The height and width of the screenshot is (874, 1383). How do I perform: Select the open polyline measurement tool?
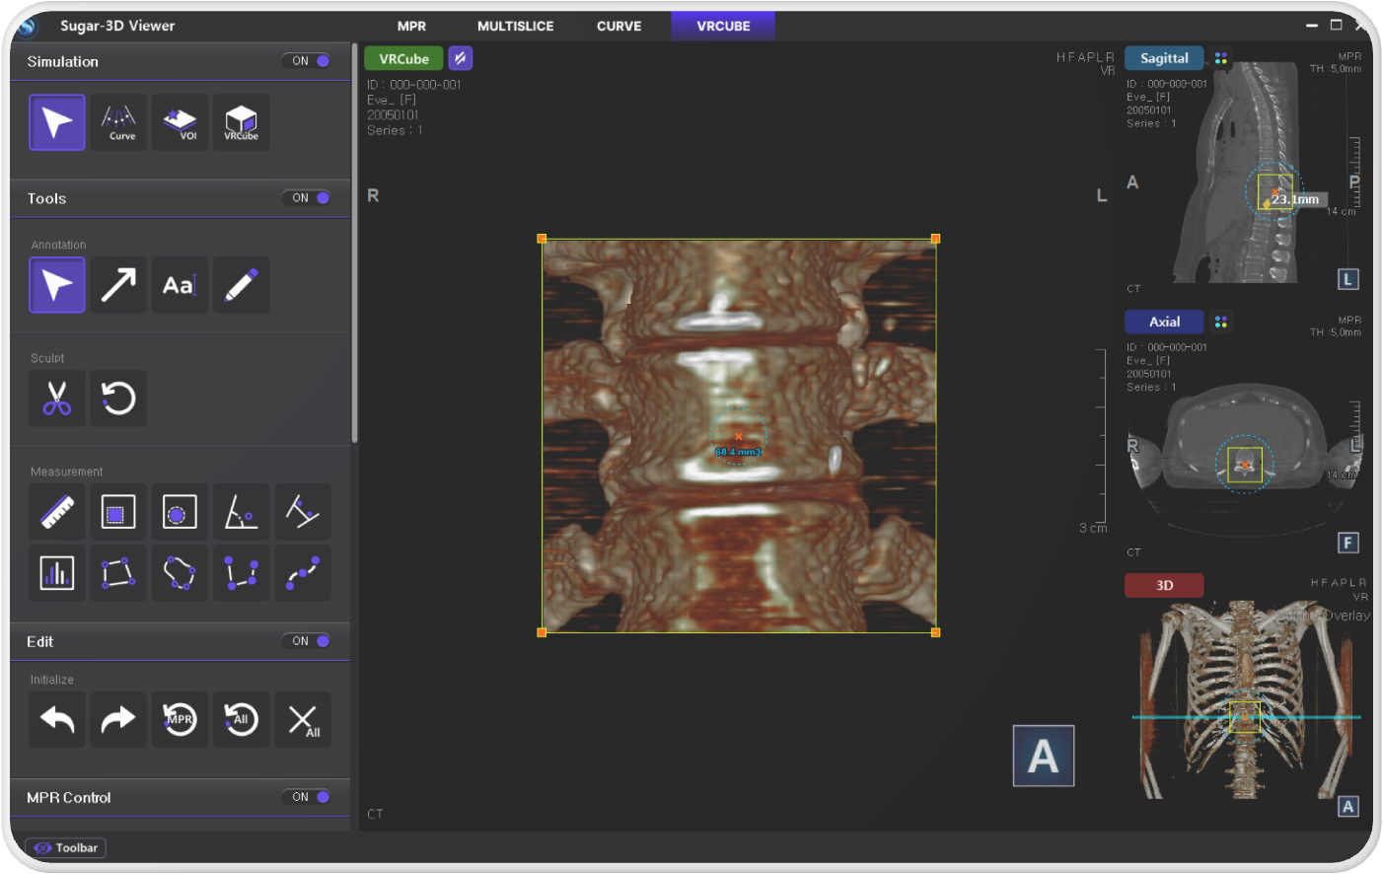point(241,573)
